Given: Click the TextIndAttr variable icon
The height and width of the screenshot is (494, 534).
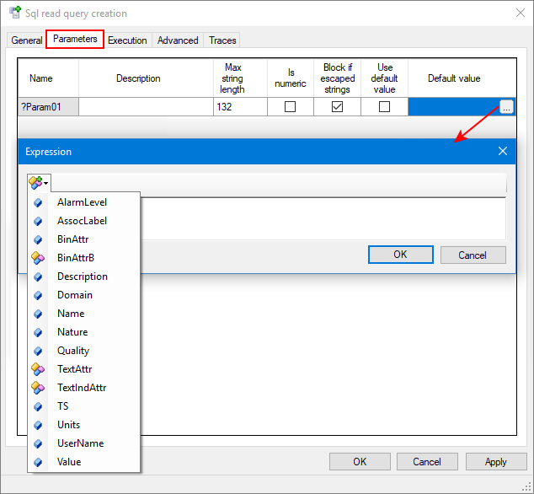Looking at the screenshot, I should coord(38,388).
